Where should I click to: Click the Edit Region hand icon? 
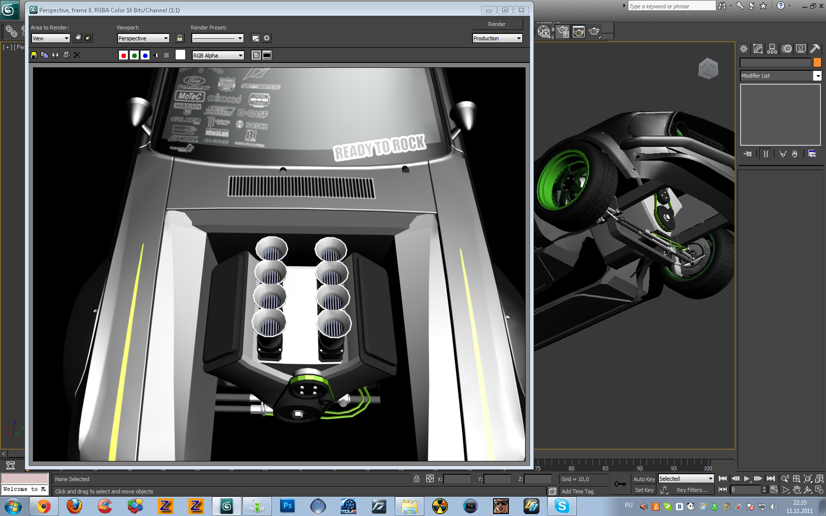click(x=78, y=38)
